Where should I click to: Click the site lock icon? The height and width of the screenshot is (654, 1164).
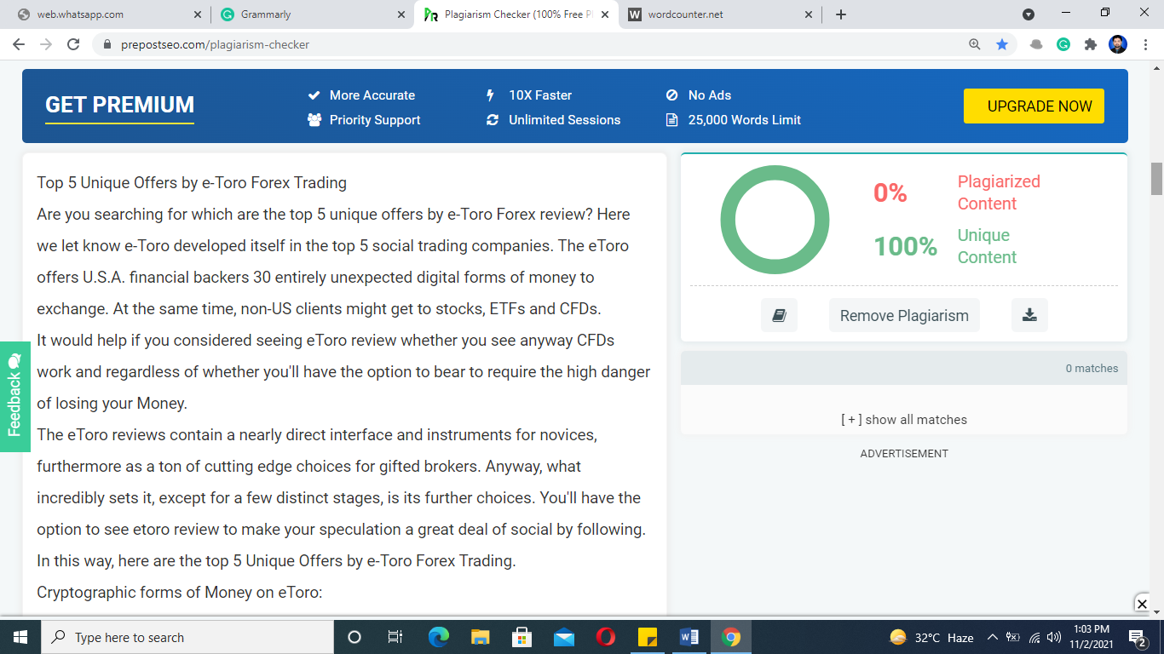107,44
